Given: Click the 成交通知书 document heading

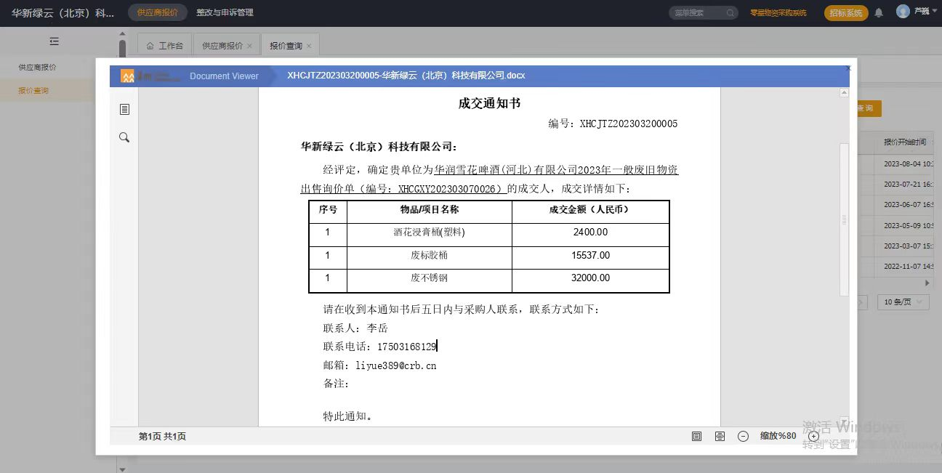Looking at the screenshot, I should 489,103.
